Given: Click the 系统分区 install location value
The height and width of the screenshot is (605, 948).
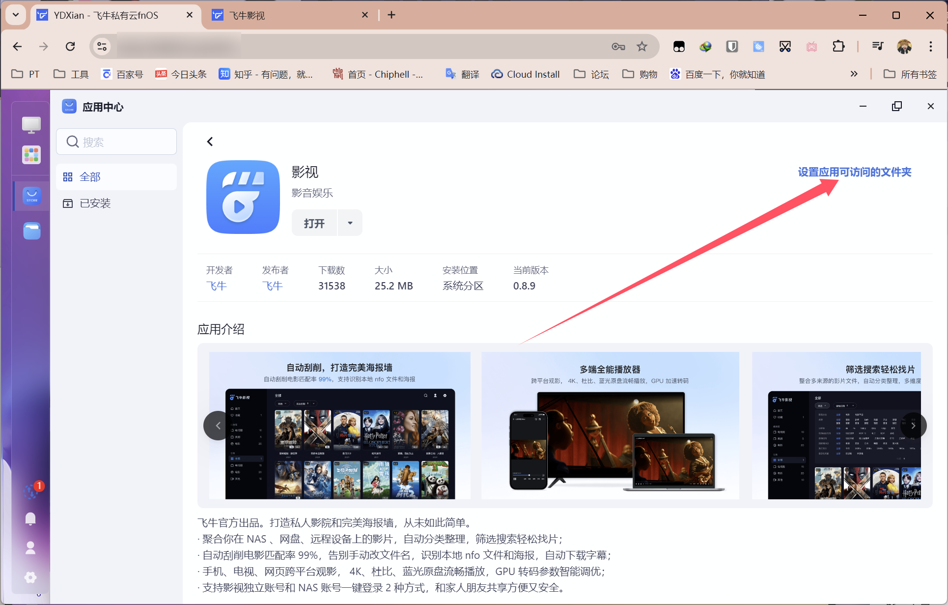Looking at the screenshot, I should pos(463,286).
